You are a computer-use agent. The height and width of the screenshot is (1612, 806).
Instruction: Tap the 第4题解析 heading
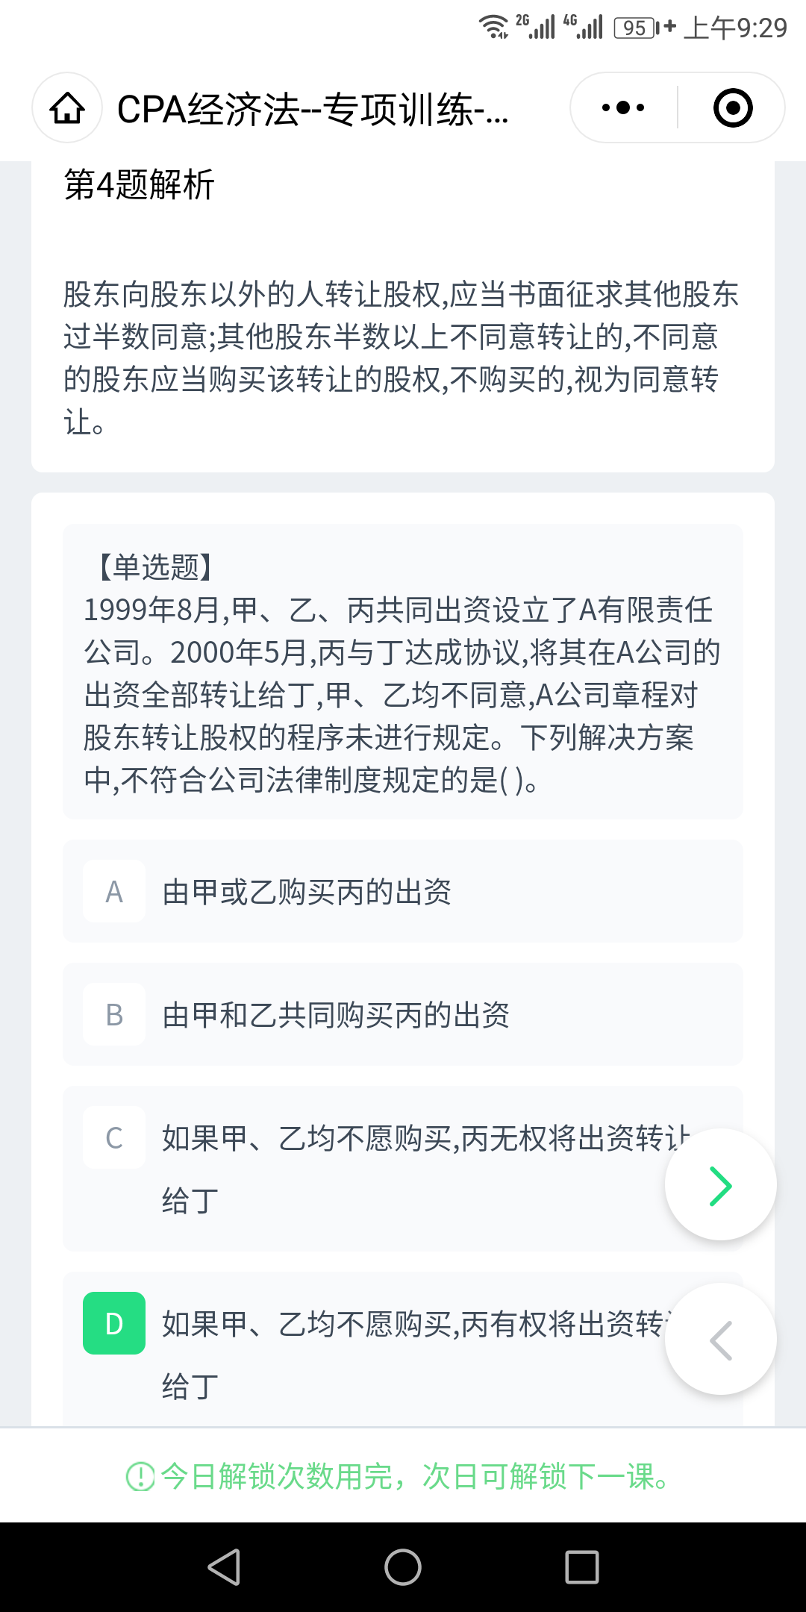140,184
